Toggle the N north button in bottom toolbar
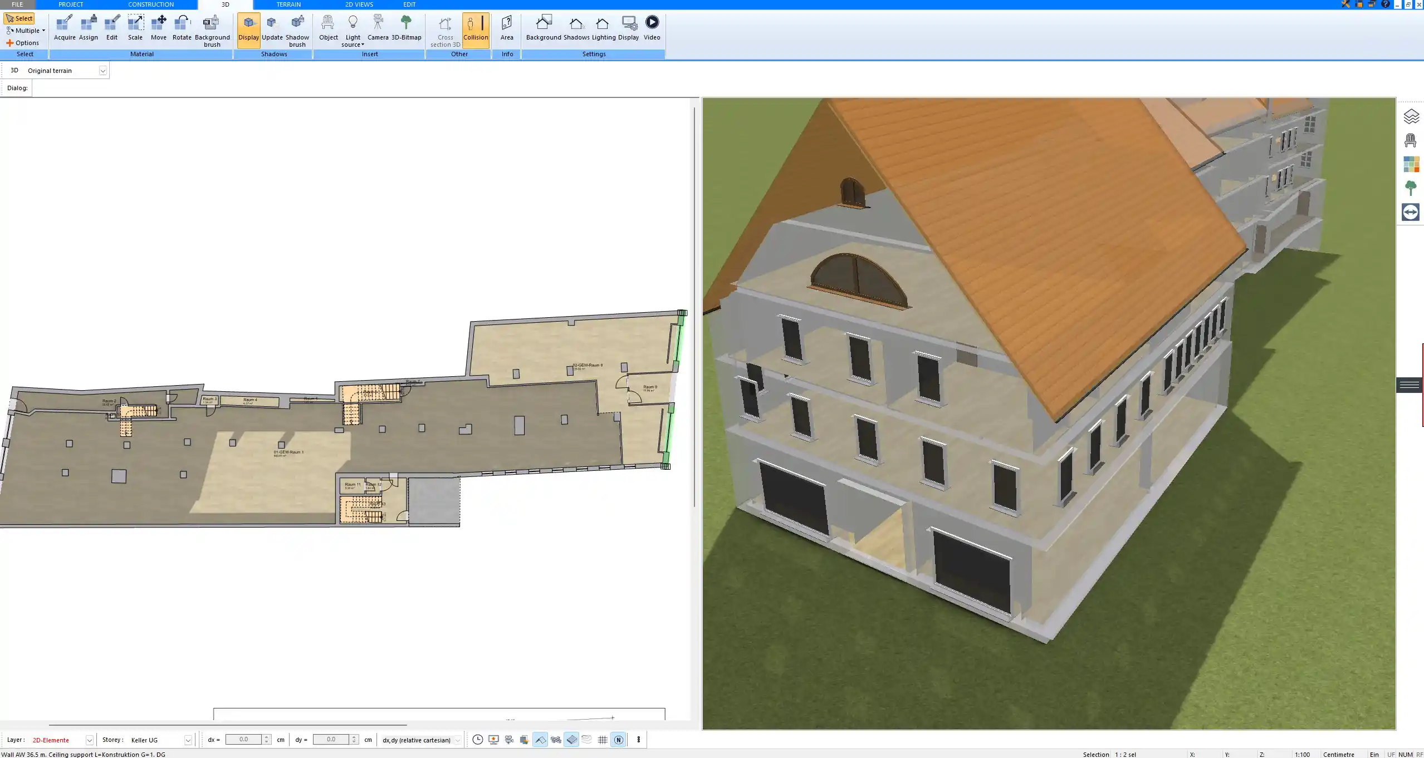The width and height of the screenshot is (1424, 758). (618, 740)
